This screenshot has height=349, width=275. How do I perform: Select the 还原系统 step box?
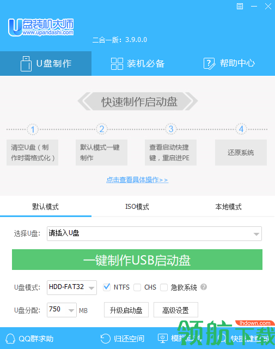241,153
